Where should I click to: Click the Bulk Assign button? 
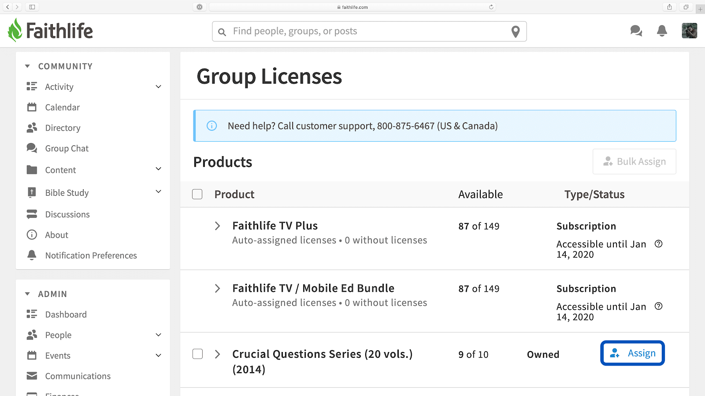coord(634,161)
